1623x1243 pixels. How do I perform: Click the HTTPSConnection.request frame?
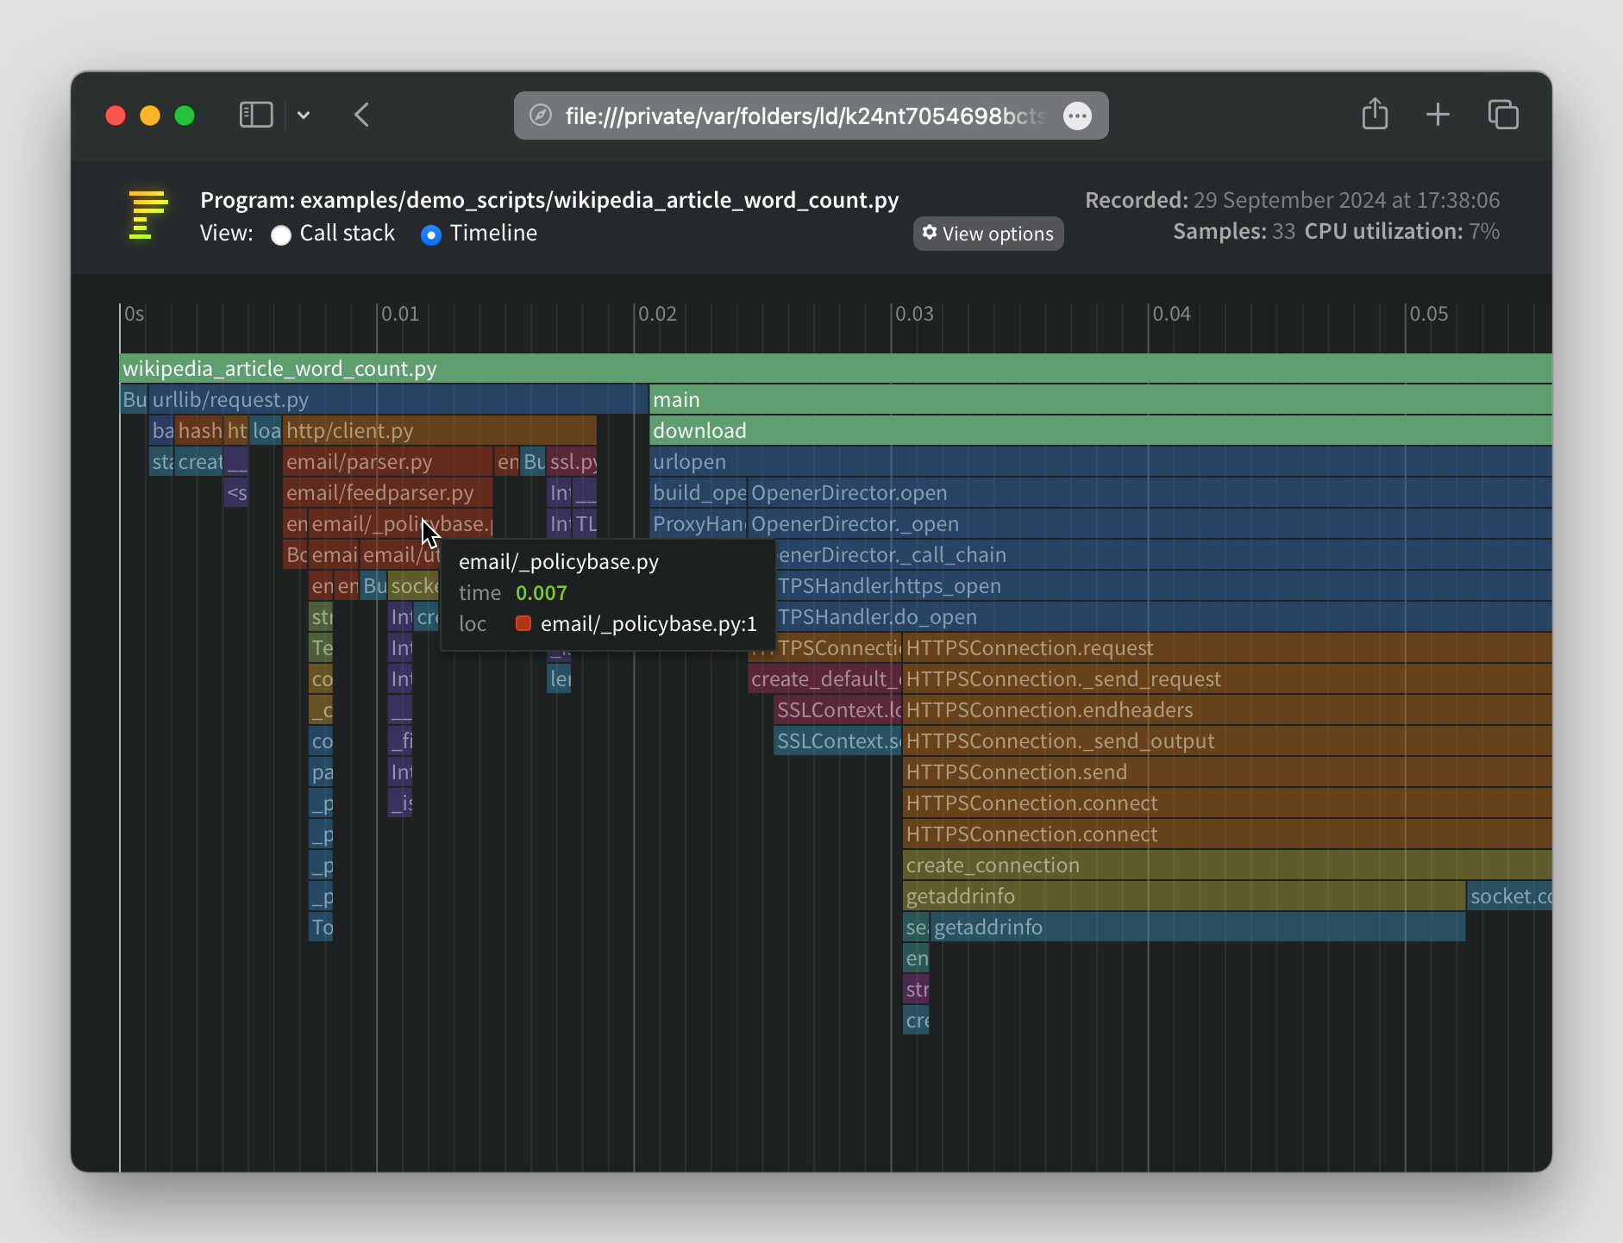pos(1225,648)
